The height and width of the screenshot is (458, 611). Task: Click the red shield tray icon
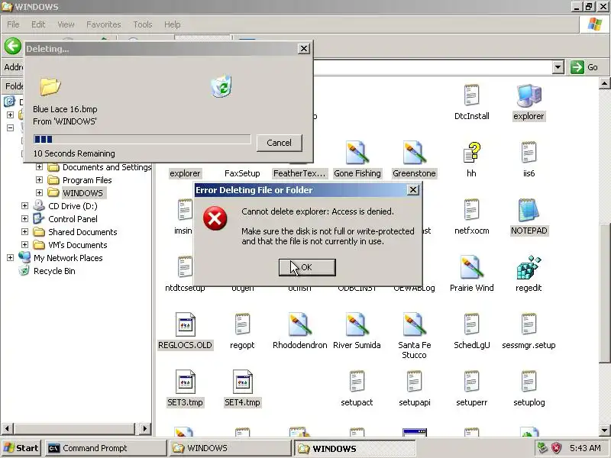click(x=556, y=448)
